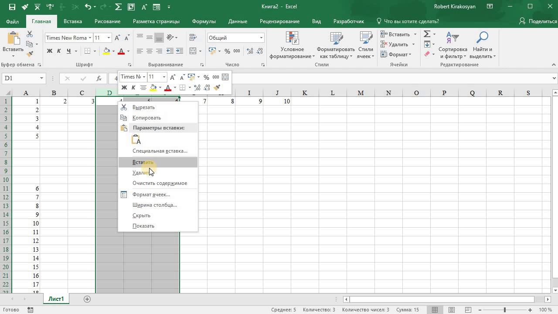The width and height of the screenshot is (558, 314).
Task: Click the accounting number format icon in ribbon
Action: (212, 51)
